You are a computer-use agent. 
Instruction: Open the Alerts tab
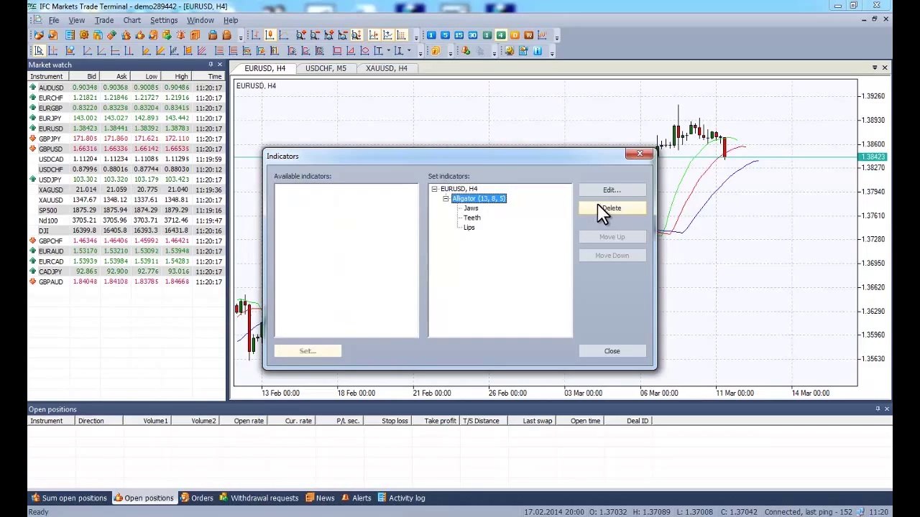click(x=356, y=498)
